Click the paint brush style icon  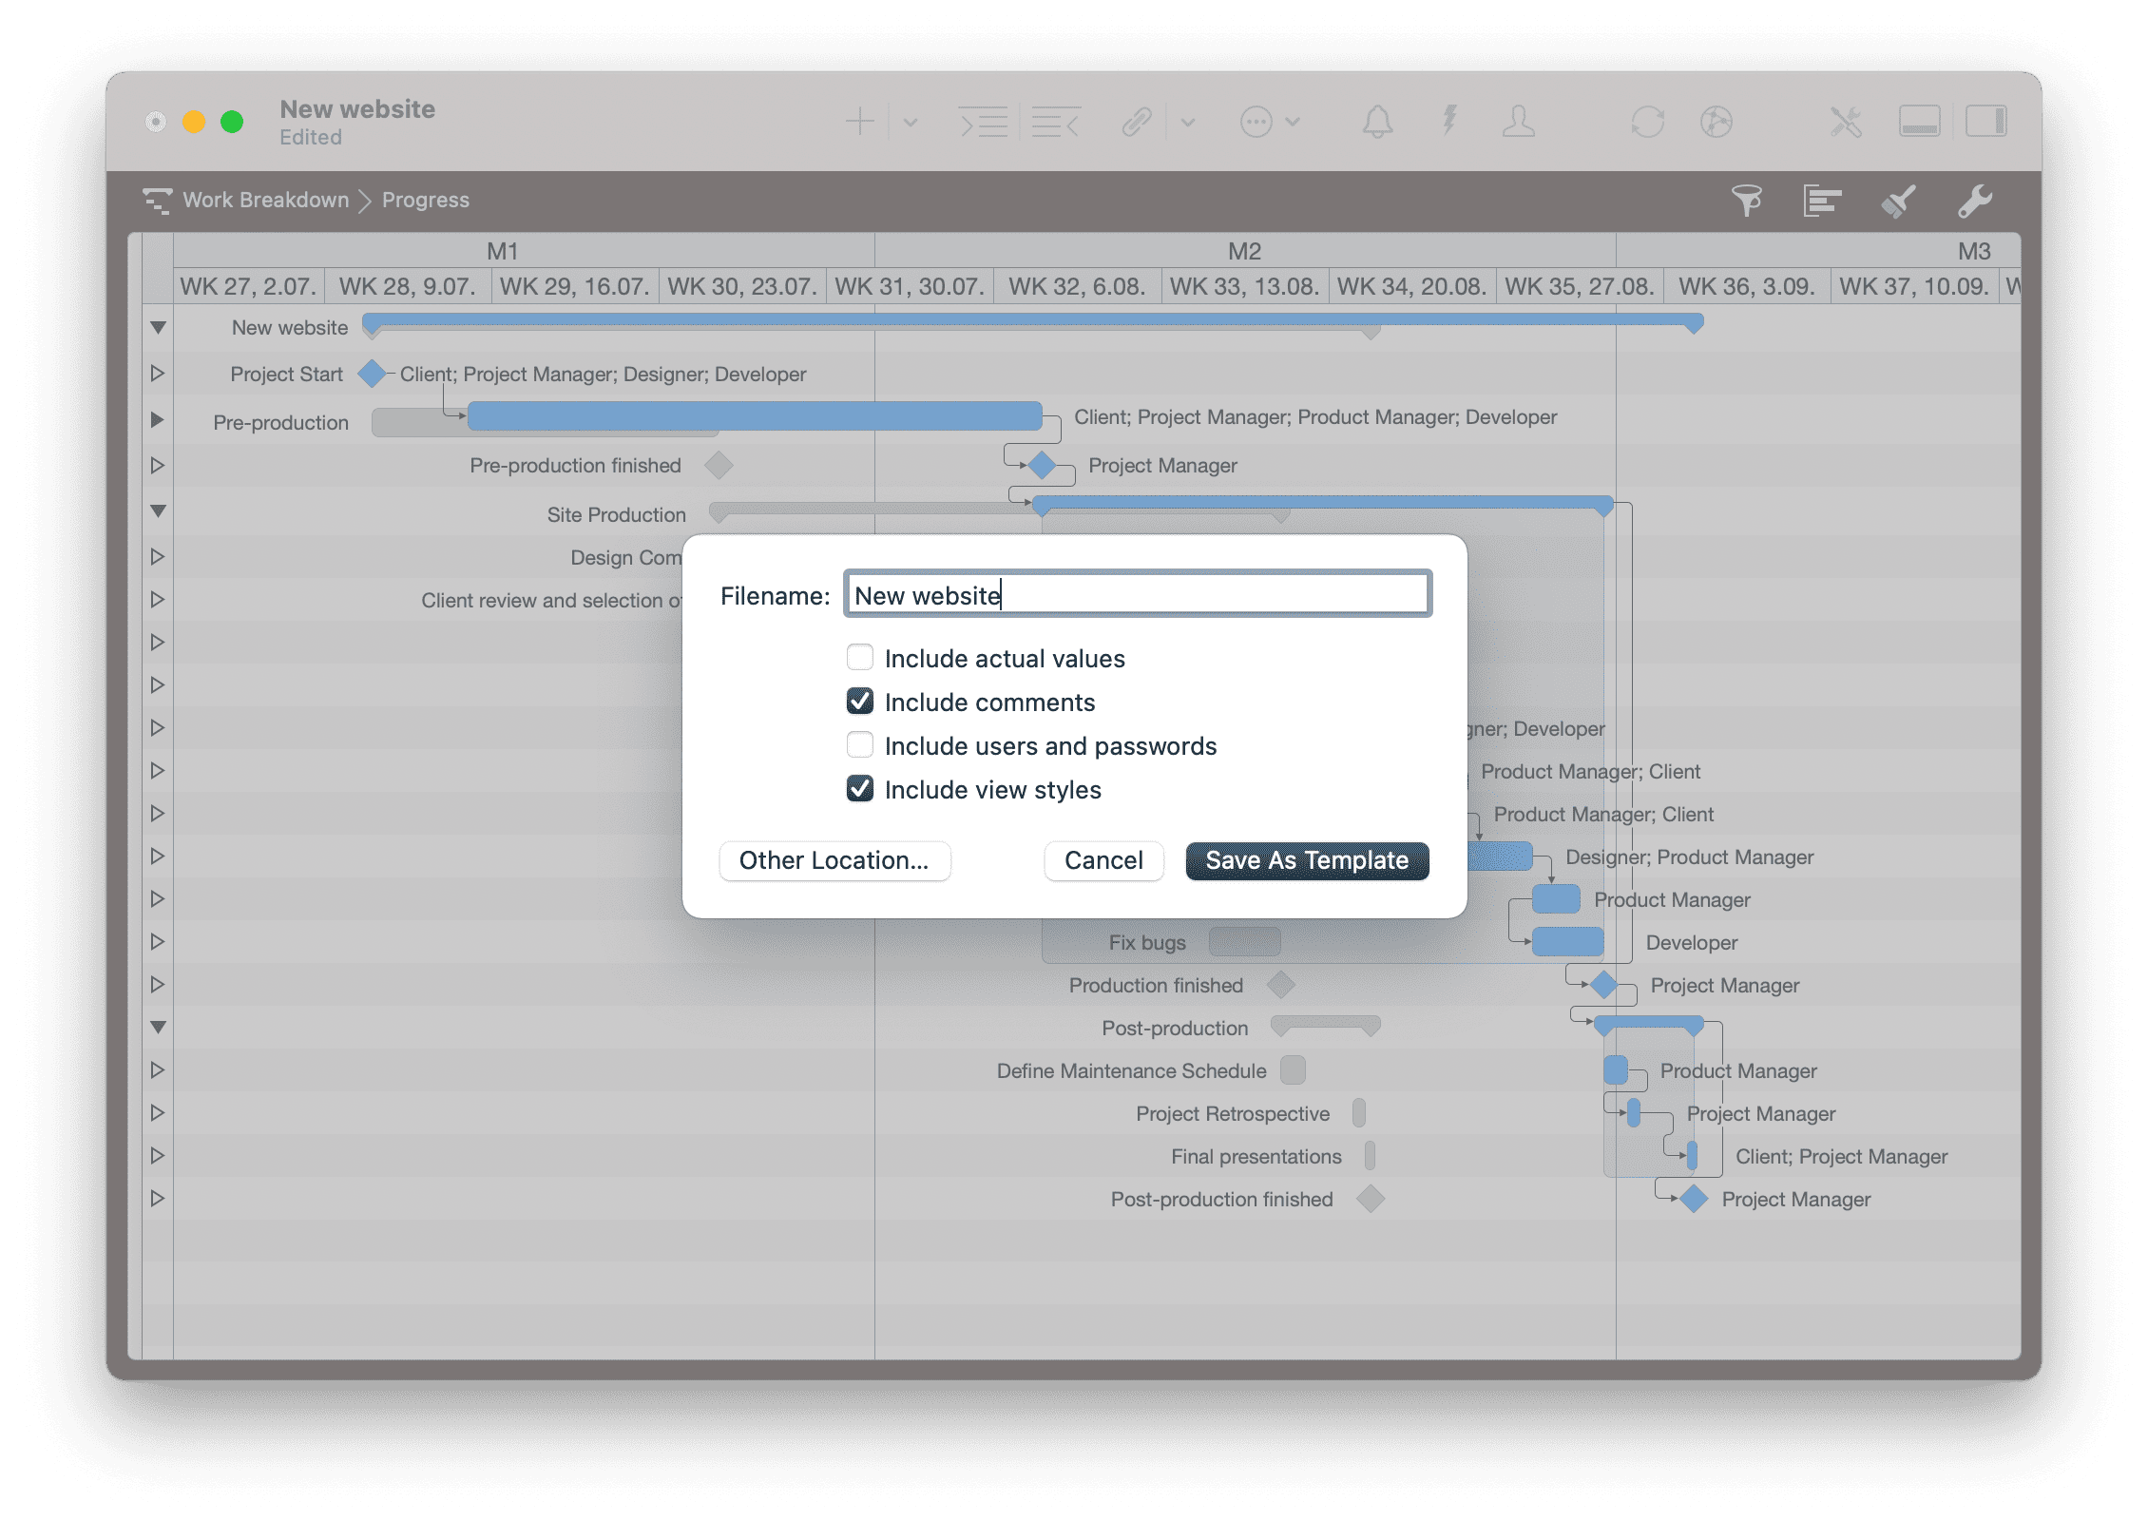pos(1895,201)
